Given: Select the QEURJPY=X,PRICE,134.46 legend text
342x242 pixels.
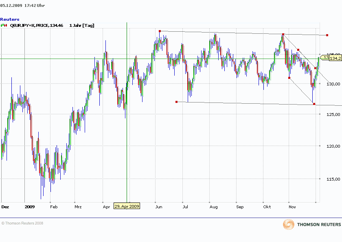Looking at the screenshot, I should click(36, 26).
